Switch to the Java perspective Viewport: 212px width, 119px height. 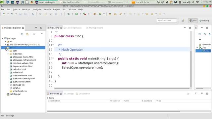tap(193, 20)
